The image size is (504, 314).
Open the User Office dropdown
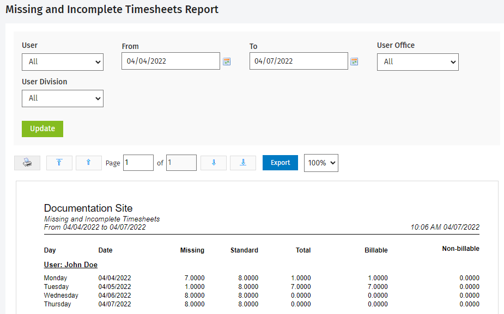point(417,61)
